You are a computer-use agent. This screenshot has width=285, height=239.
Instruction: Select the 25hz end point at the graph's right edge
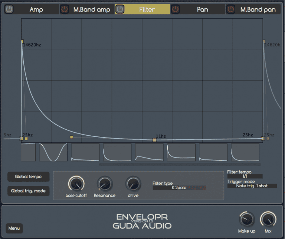(x=263, y=139)
